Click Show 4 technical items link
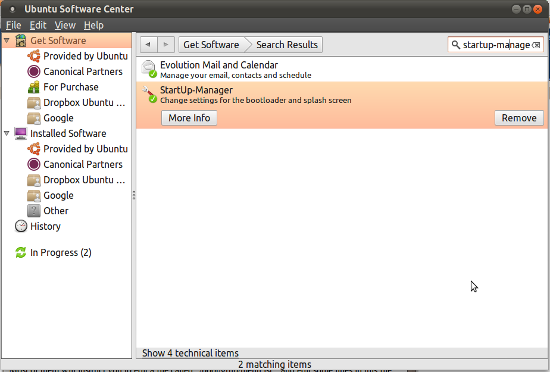This screenshot has height=372, width=550. coord(190,353)
